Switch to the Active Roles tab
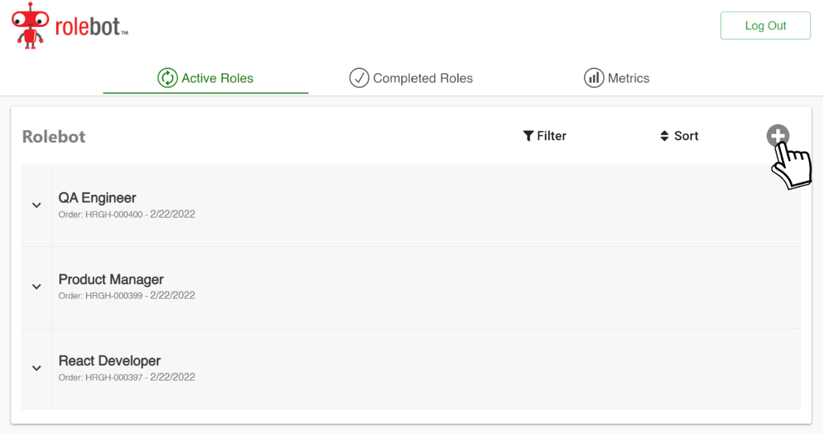 [x=217, y=77]
